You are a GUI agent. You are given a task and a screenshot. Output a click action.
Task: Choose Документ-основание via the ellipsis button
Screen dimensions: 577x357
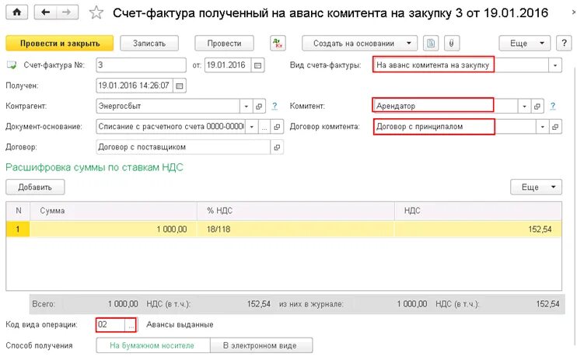pyautogui.click(x=264, y=127)
